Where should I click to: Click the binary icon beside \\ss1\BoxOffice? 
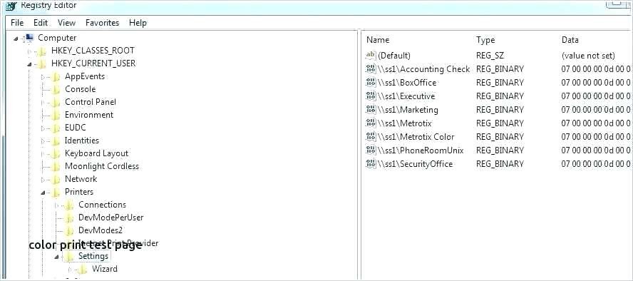coord(370,83)
